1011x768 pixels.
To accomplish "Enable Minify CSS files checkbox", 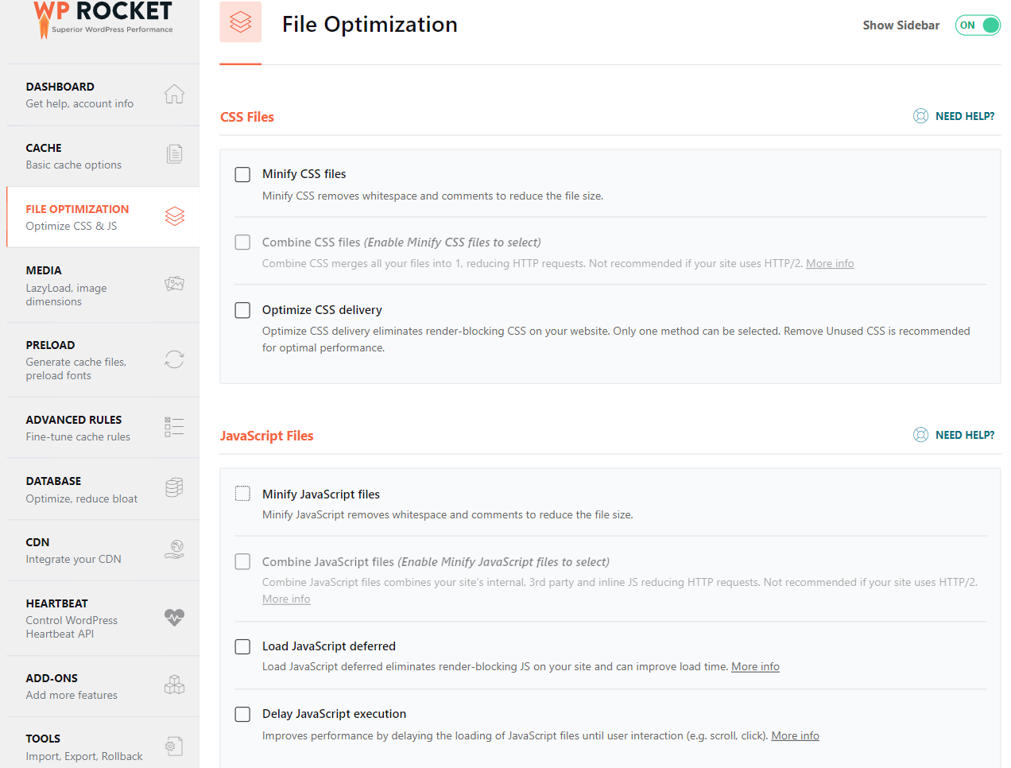I will click(x=242, y=174).
